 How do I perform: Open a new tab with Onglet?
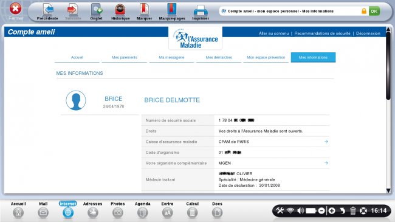[x=96, y=12]
